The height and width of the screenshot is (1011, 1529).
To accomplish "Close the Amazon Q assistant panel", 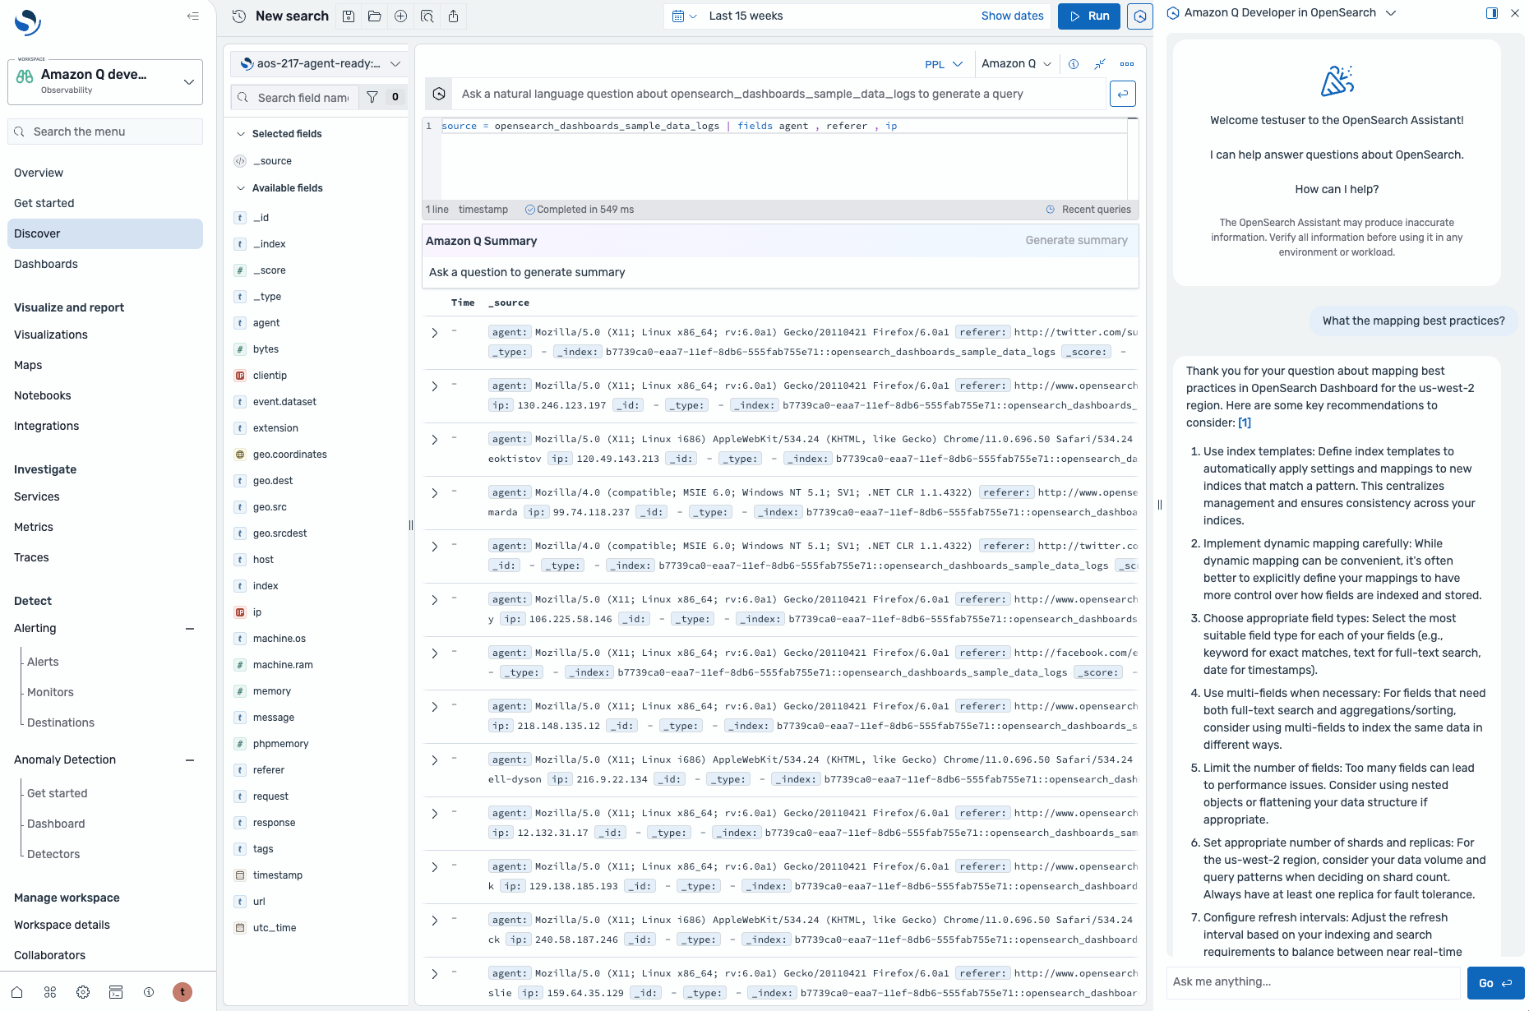I will click(1515, 12).
